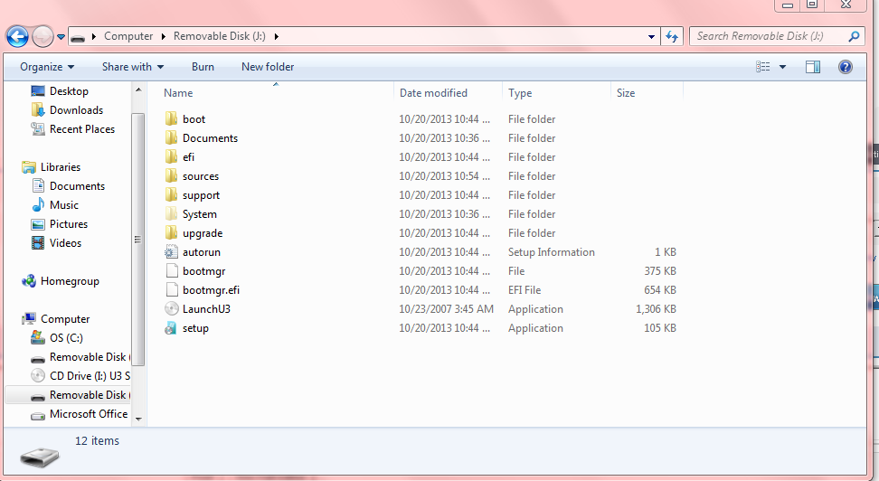The height and width of the screenshot is (481, 879).
Task: Select Computer in navigation pane
Action: pos(64,319)
